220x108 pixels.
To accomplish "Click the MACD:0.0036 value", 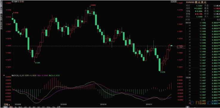I will tap(54, 75).
